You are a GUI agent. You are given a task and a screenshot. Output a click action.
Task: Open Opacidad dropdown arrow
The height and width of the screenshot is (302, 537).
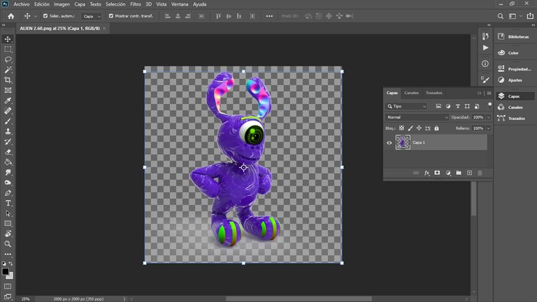(x=488, y=117)
